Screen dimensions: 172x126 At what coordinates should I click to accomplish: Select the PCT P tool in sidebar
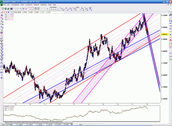[2, 48]
